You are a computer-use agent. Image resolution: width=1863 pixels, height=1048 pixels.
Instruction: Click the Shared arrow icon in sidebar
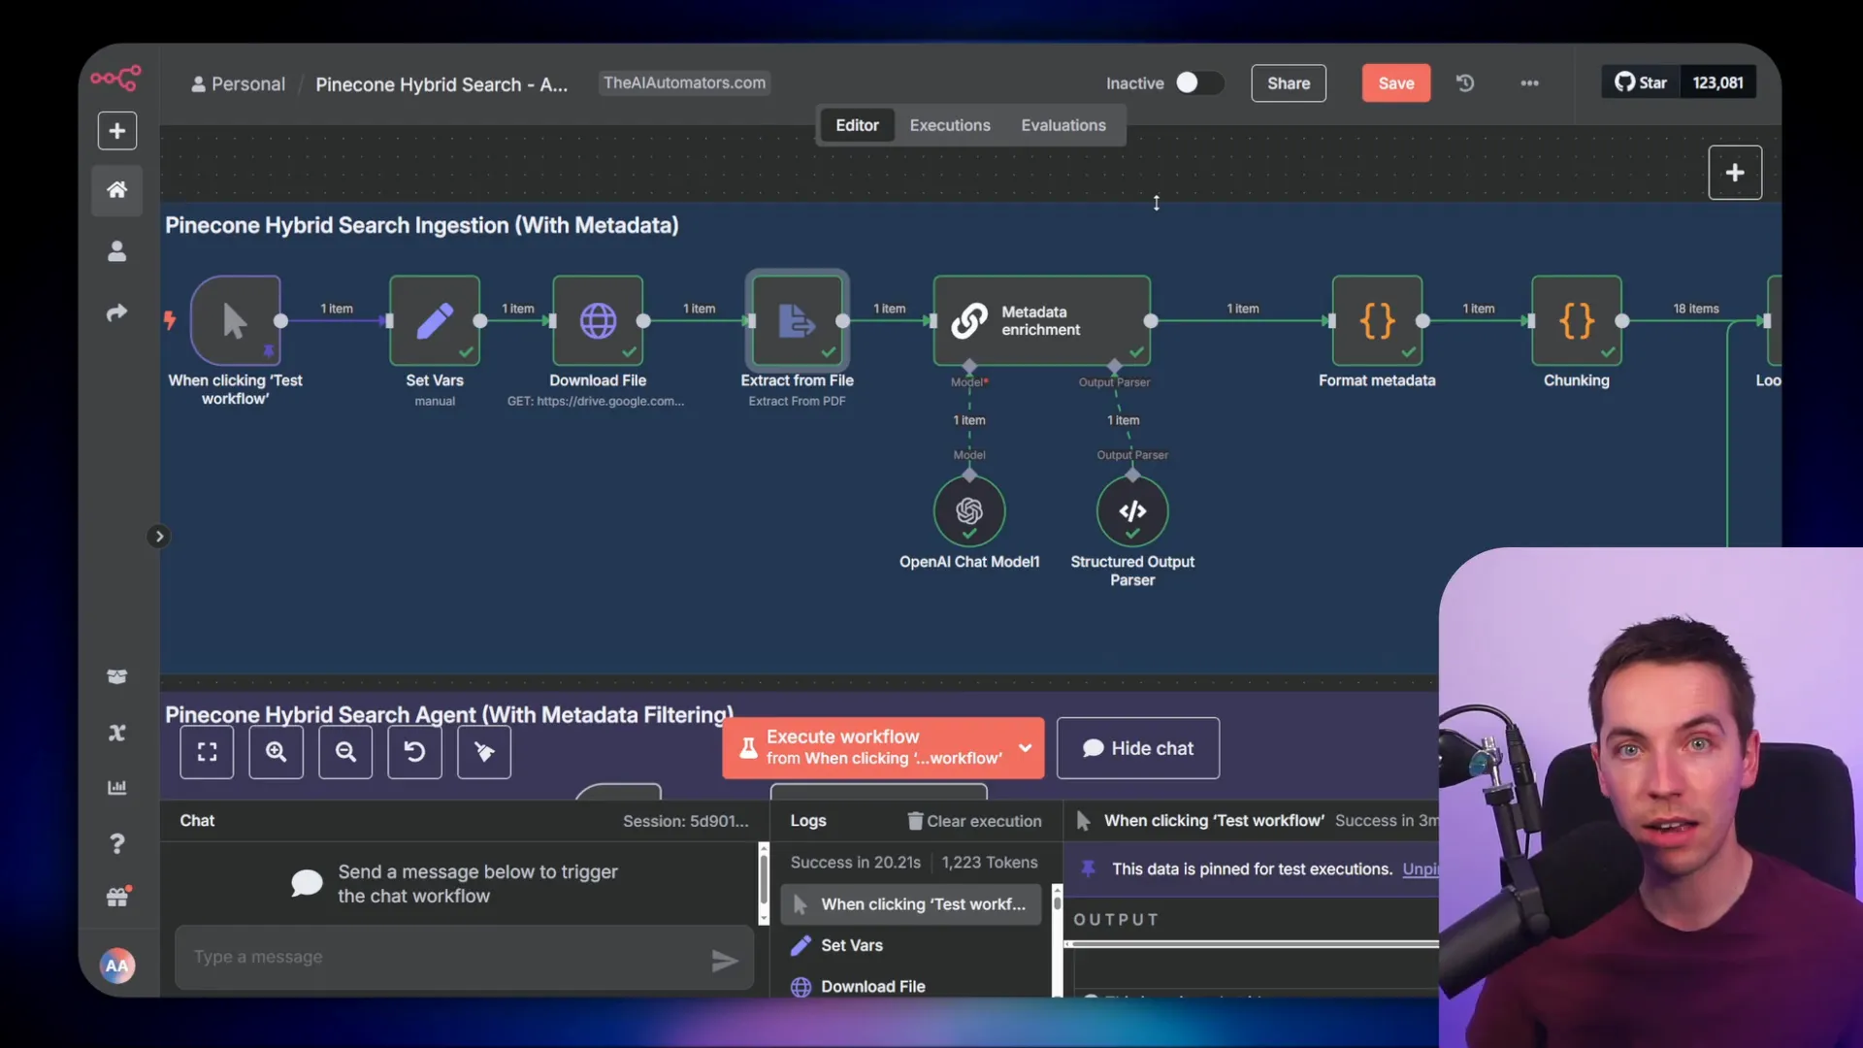pyautogui.click(x=116, y=312)
